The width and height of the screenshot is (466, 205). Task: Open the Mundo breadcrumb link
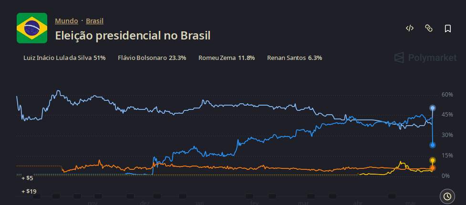pyautogui.click(x=67, y=21)
